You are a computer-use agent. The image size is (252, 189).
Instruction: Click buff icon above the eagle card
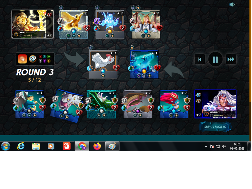(61, 8)
